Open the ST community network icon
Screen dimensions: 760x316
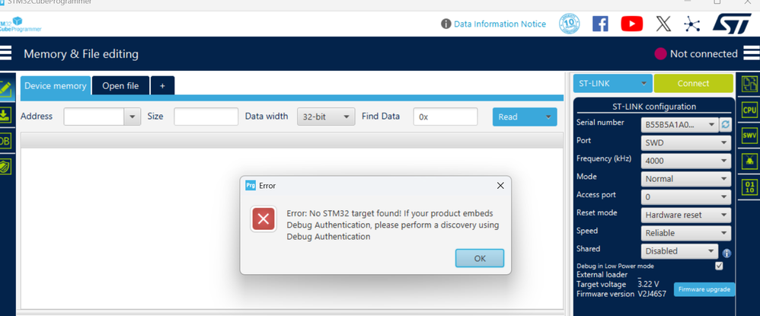(691, 24)
